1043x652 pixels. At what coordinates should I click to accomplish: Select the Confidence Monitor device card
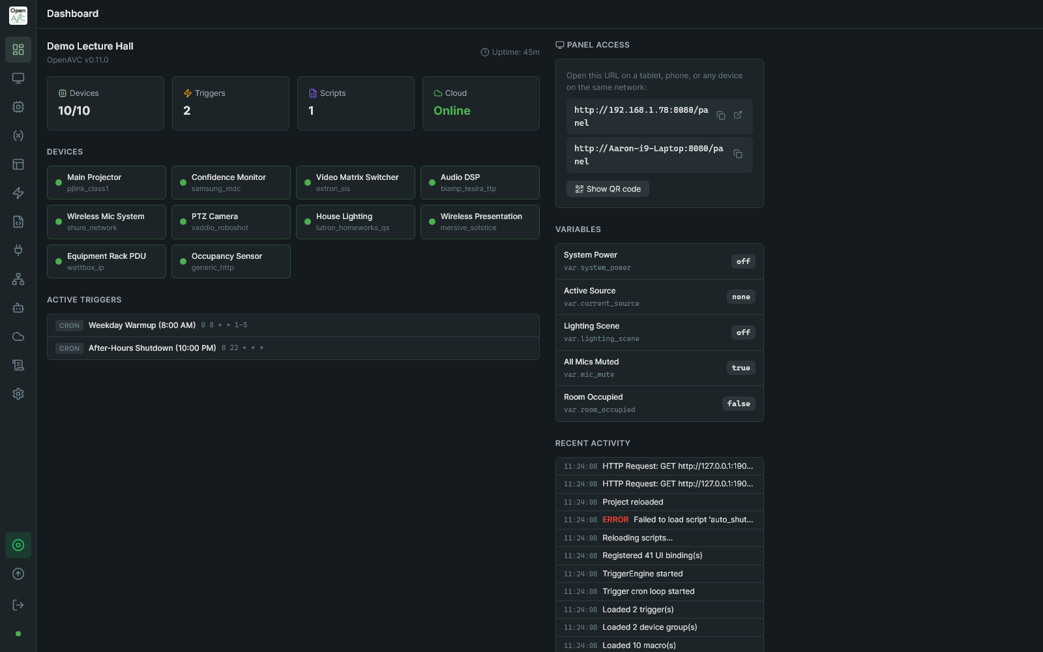[x=231, y=183]
